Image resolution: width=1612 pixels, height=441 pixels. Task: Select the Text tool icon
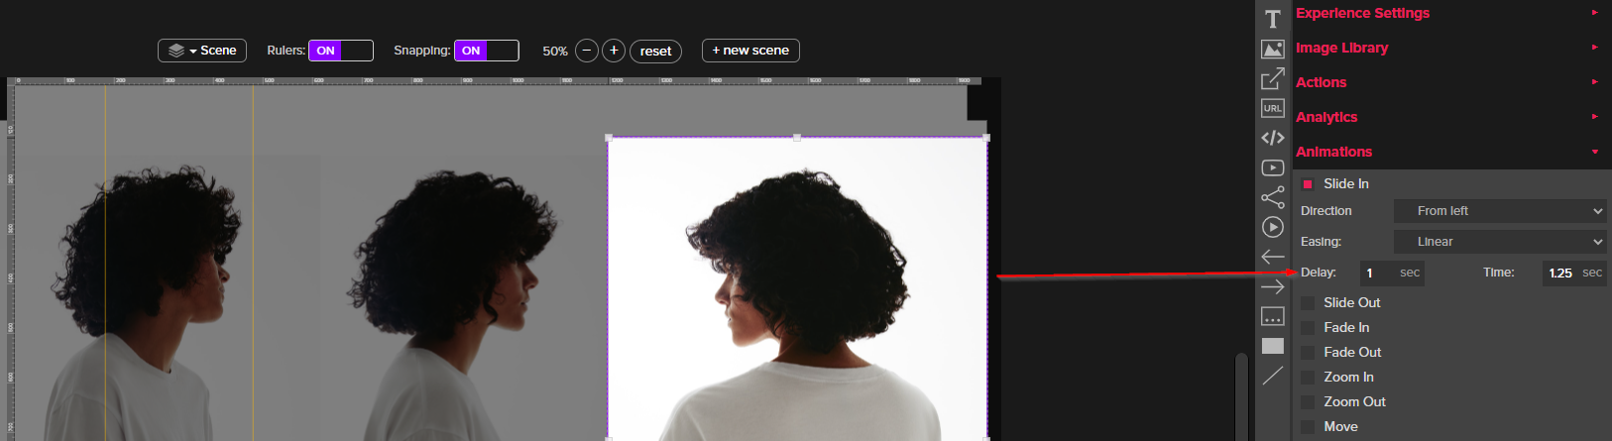(x=1273, y=19)
